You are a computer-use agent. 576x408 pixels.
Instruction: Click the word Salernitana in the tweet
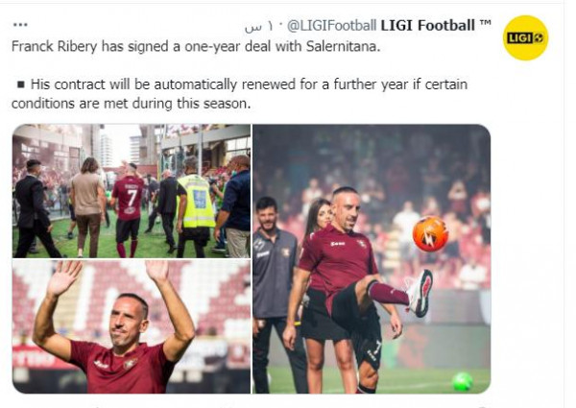[343, 47]
